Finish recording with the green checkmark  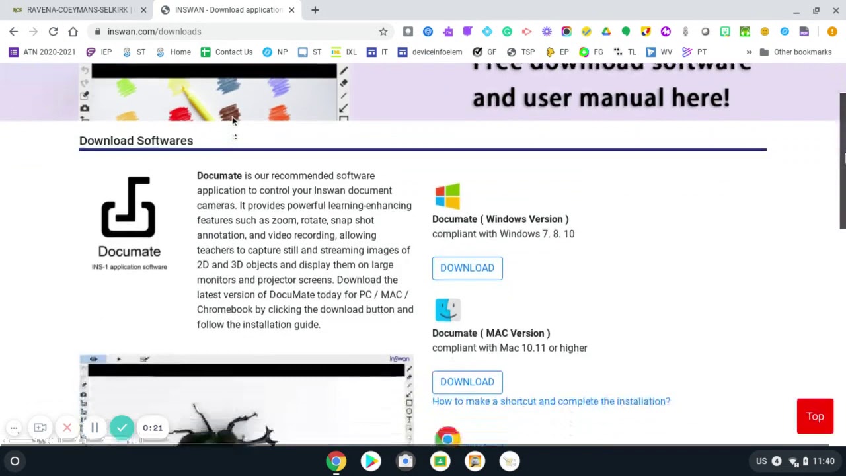122,428
